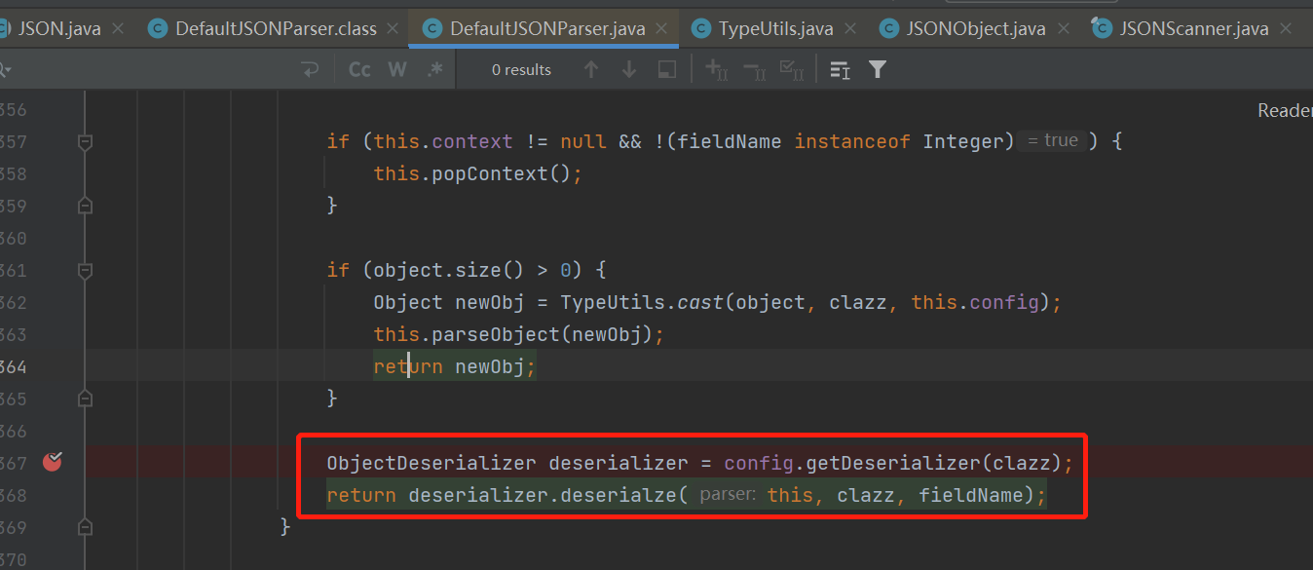This screenshot has width=1313, height=570.
Task: Toggle Match Case in find bar
Action: click(x=359, y=70)
